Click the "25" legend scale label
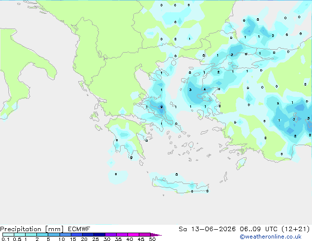Image resolution: width=312 pixels, height=241 pixels. pos(95,239)
